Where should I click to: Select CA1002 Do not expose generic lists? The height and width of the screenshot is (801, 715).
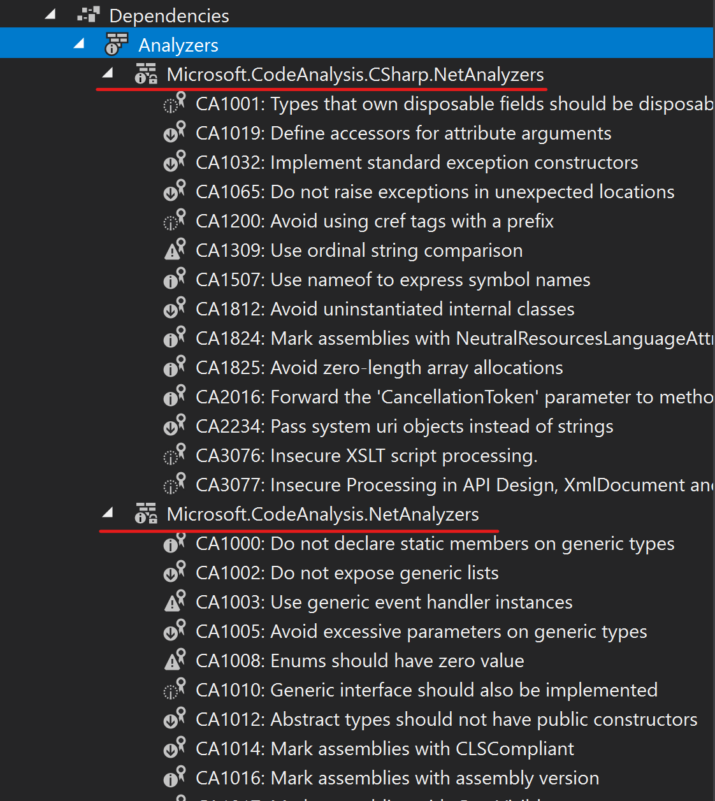pos(347,573)
